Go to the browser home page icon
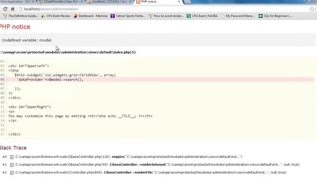Screen dimensions: 317x178 [x=12, y=9]
